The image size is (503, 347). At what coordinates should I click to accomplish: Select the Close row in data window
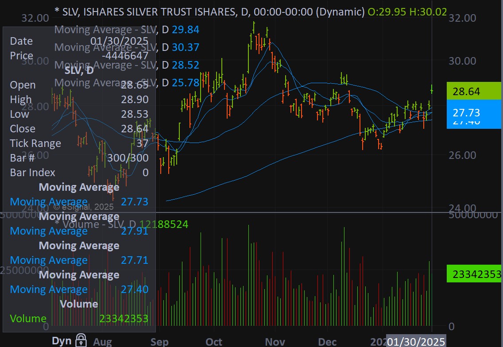79,129
